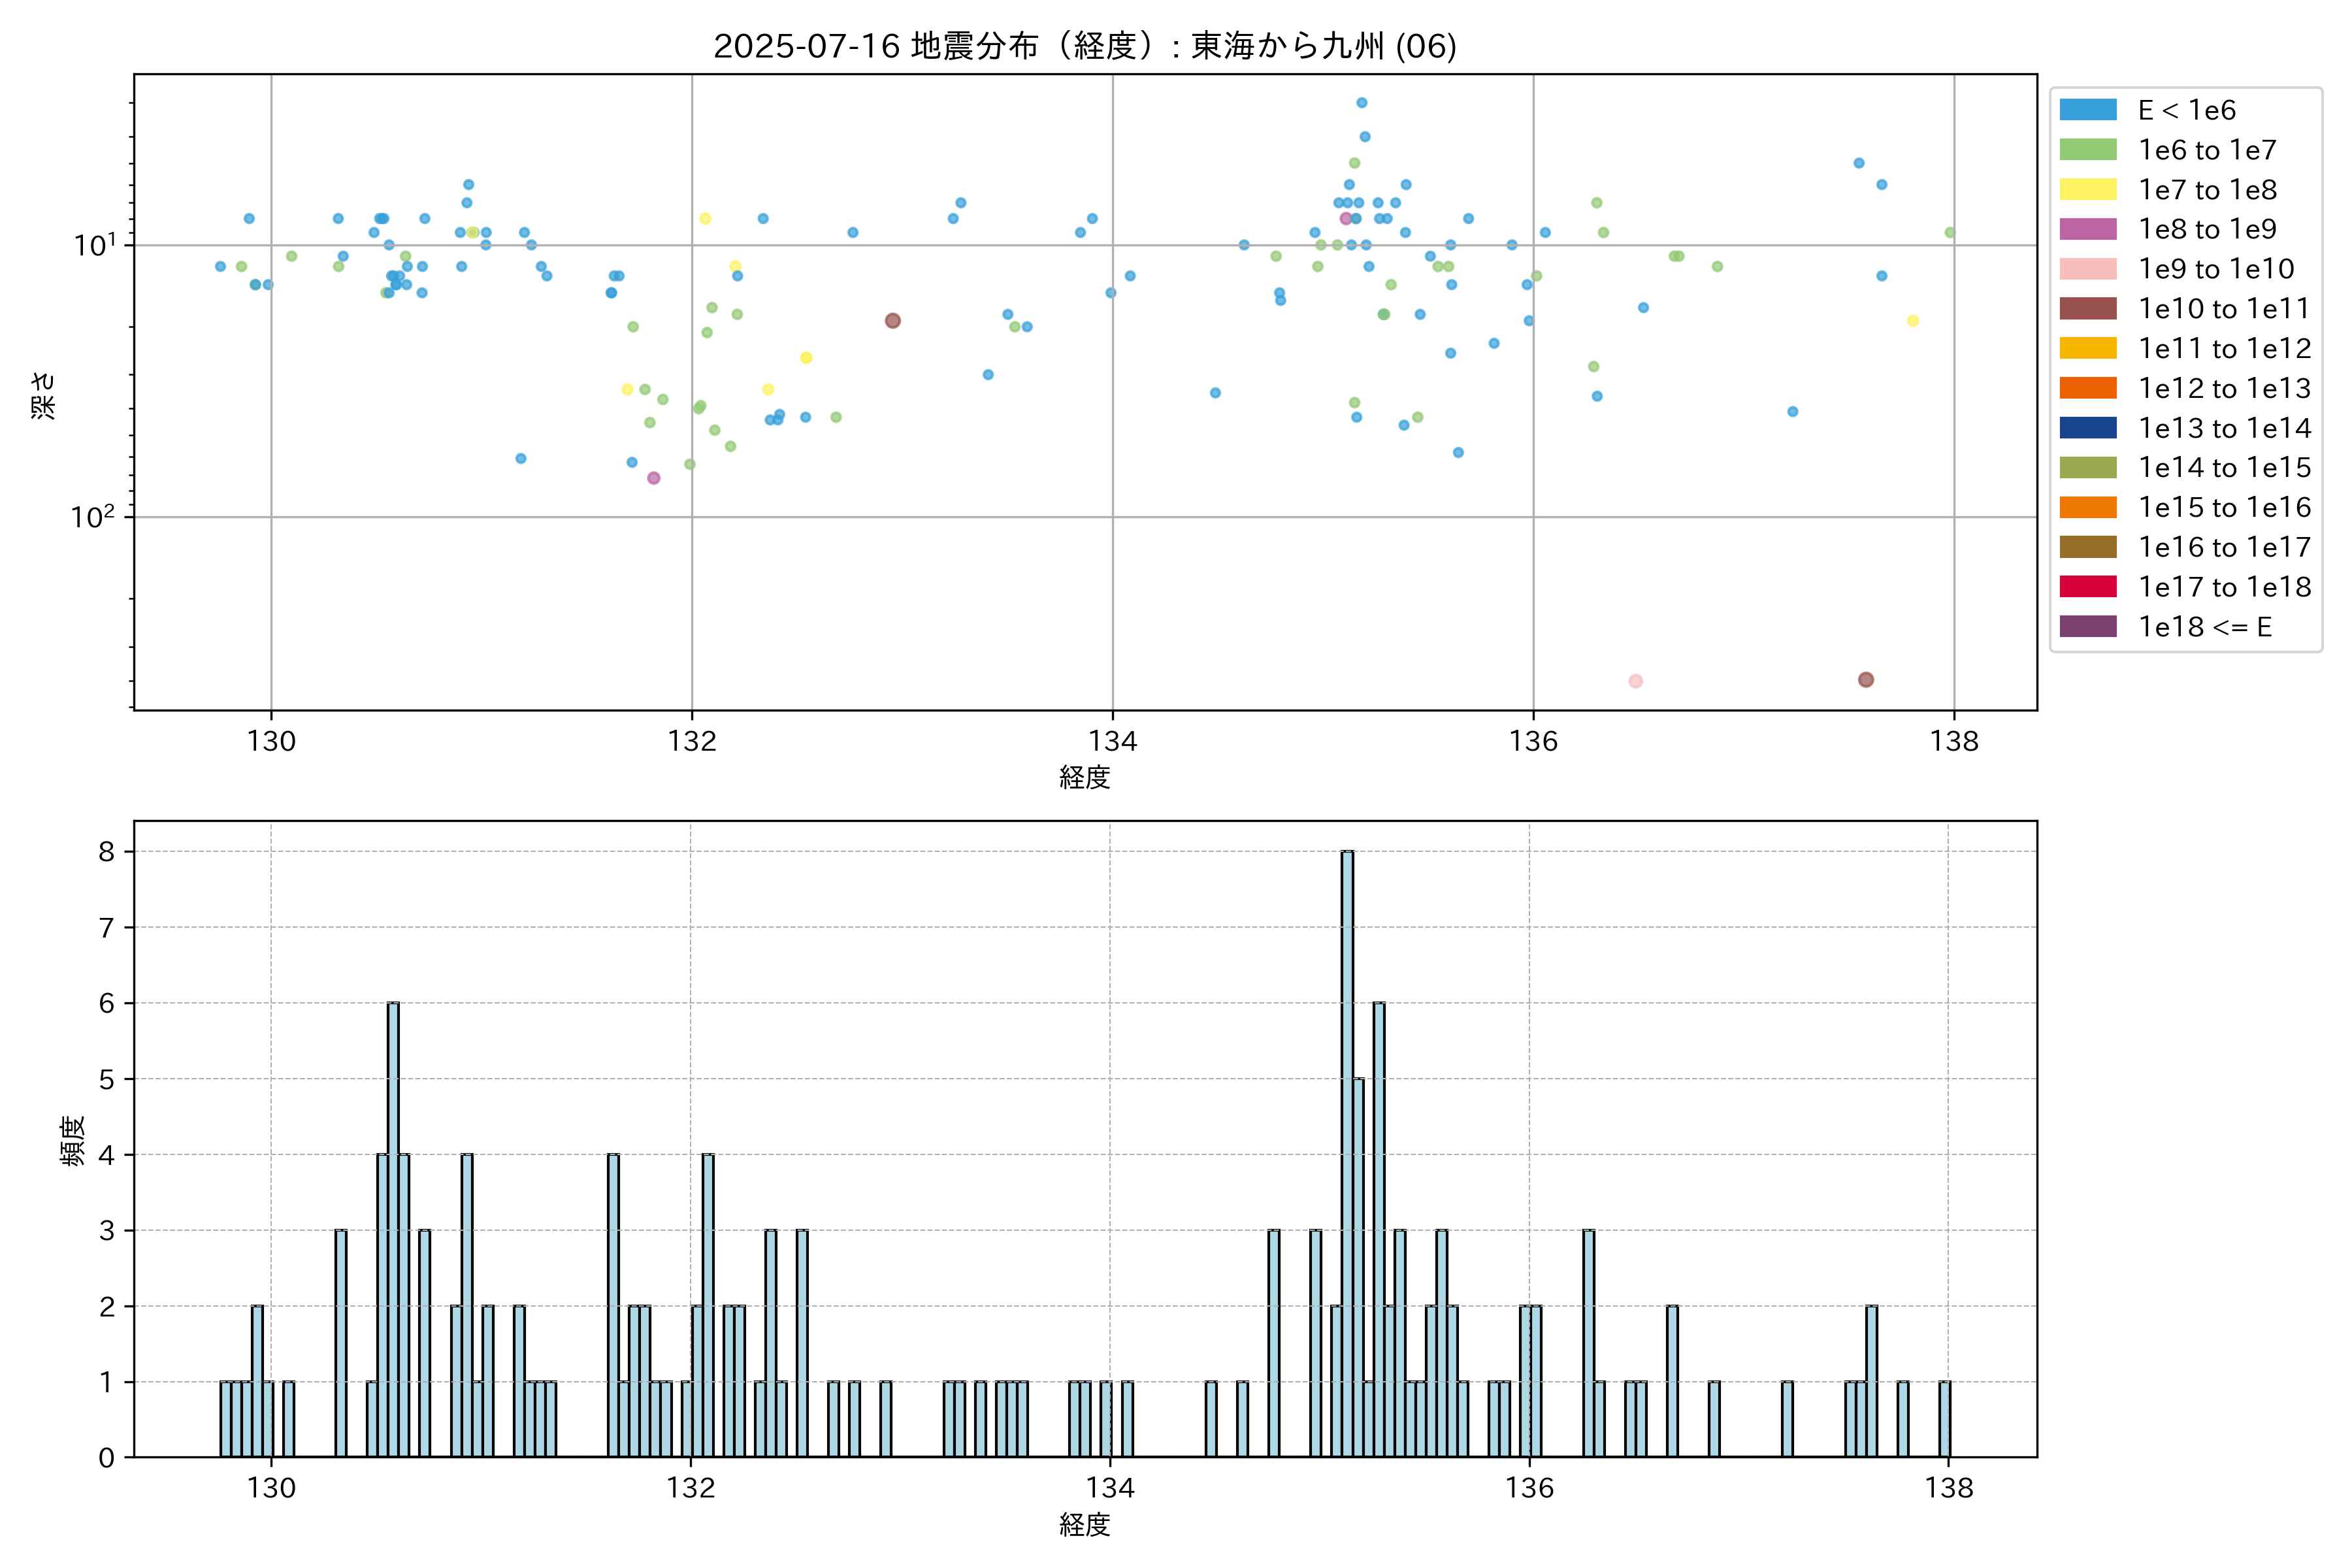Click the 1e12 to 1e13 legend label text

[2224, 388]
